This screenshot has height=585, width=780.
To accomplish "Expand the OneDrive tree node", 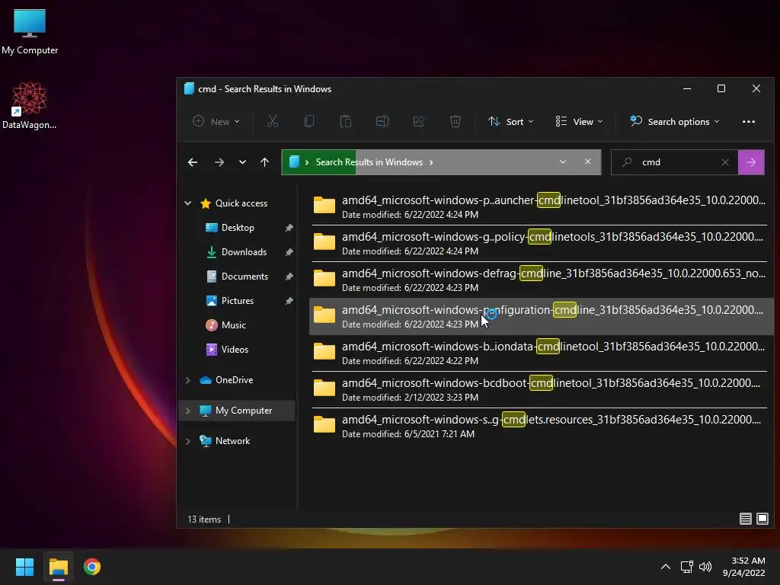I will point(188,380).
